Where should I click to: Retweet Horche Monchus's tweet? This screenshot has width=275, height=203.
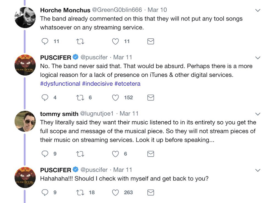coord(80,41)
